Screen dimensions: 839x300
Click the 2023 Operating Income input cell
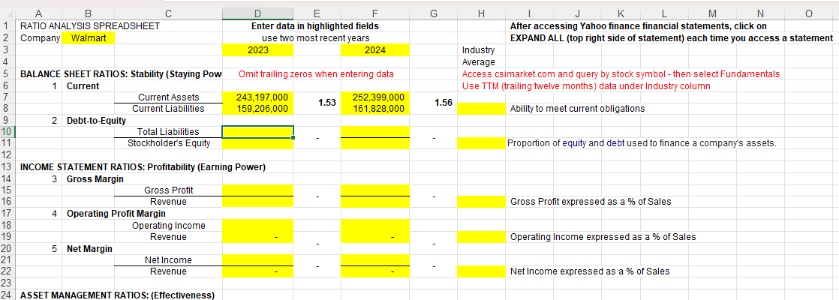(x=258, y=225)
